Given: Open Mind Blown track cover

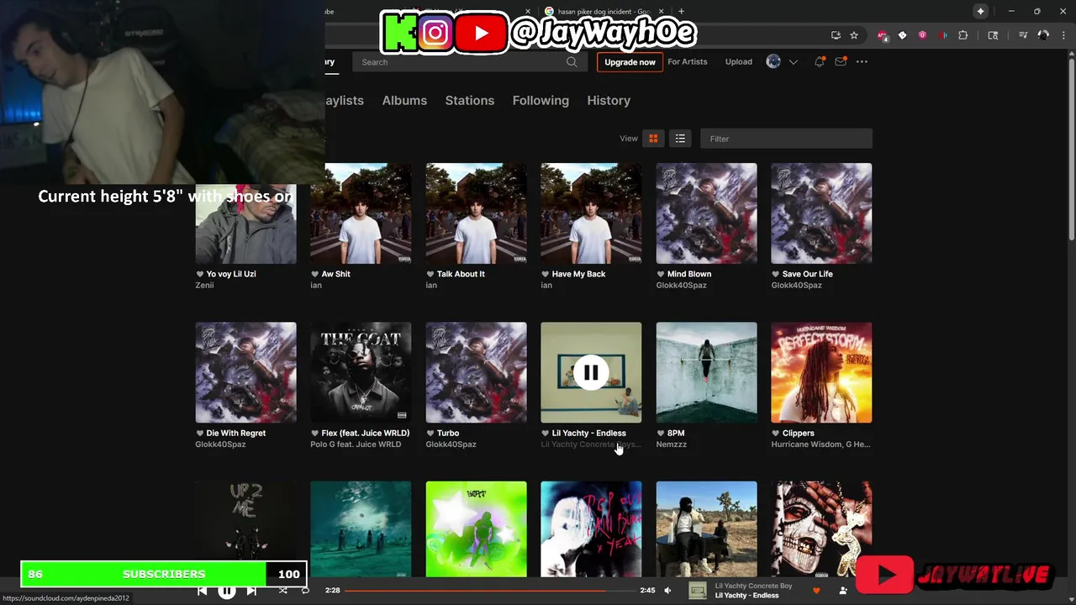Looking at the screenshot, I should [x=706, y=213].
